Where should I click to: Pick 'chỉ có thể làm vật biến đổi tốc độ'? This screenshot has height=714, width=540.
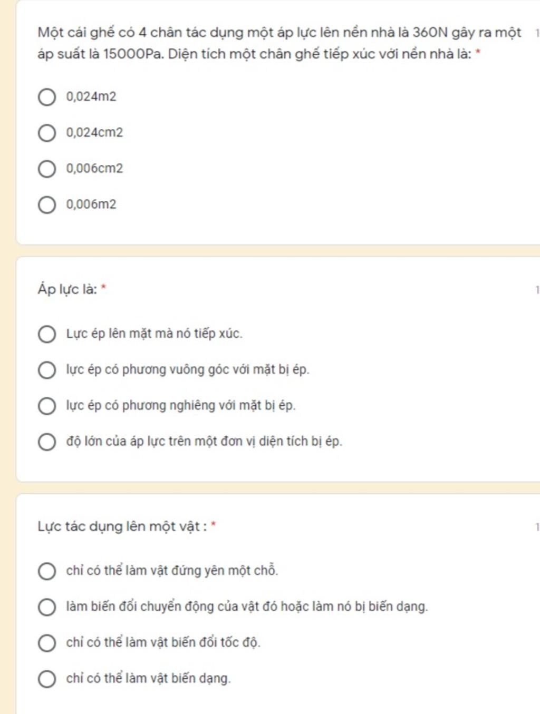[x=46, y=643]
